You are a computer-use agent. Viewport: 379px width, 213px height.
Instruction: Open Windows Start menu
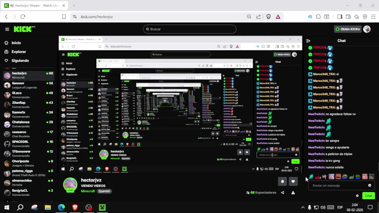click(7, 207)
